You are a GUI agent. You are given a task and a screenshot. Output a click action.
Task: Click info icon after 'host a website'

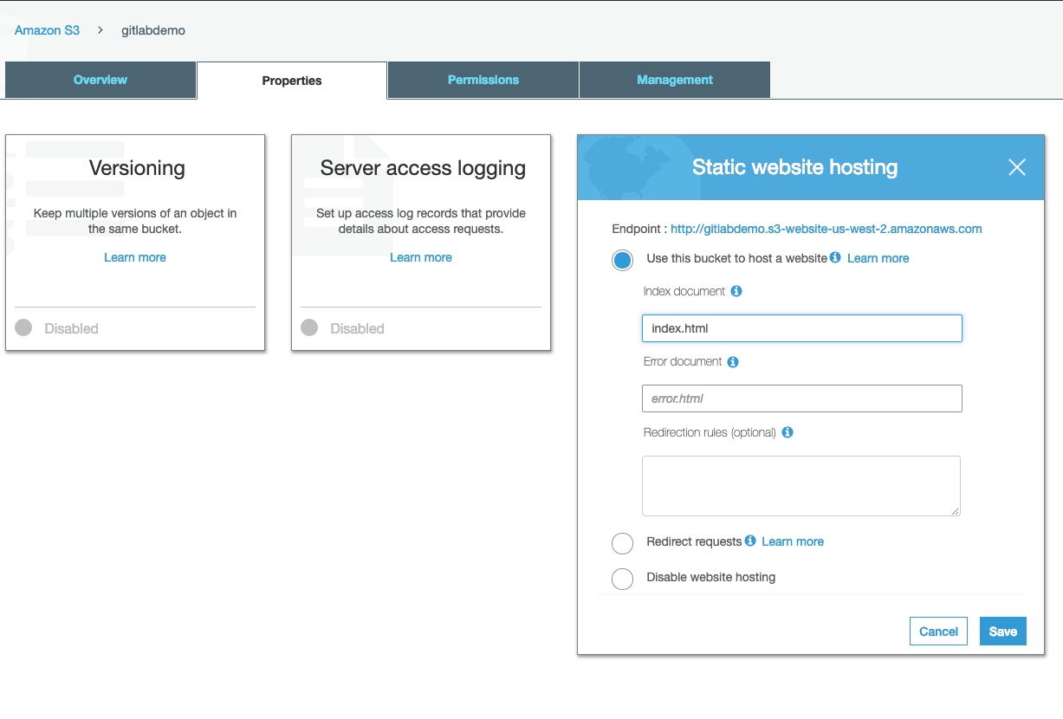click(835, 258)
